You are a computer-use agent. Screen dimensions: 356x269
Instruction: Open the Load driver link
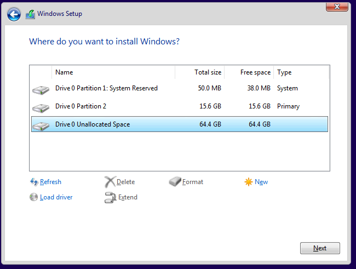coord(56,197)
